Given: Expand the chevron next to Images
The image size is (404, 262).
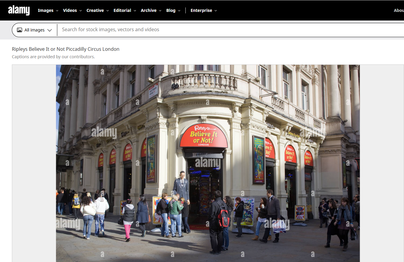Looking at the screenshot, I should tap(57, 11).
